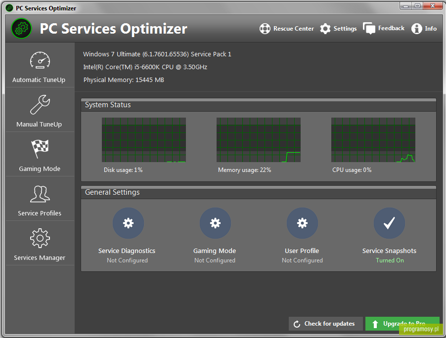The height and width of the screenshot is (338, 446).
Task: Click the Service Snapshots label
Action: pos(389,251)
